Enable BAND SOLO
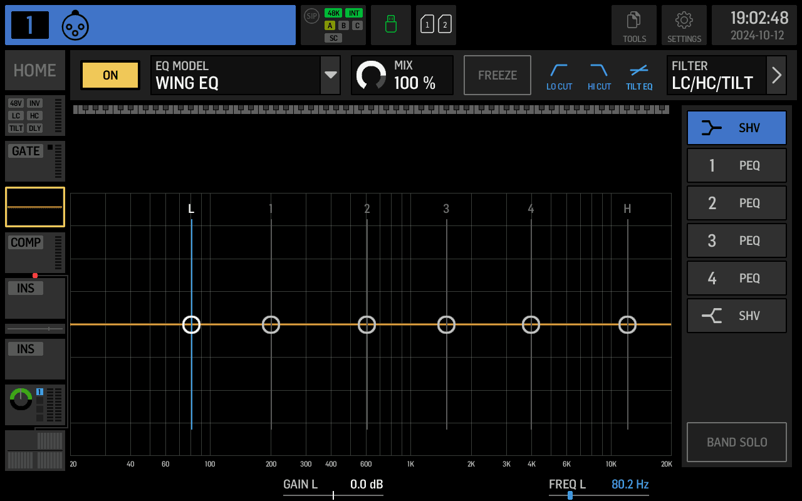The height and width of the screenshot is (501, 802). pyautogui.click(x=737, y=442)
